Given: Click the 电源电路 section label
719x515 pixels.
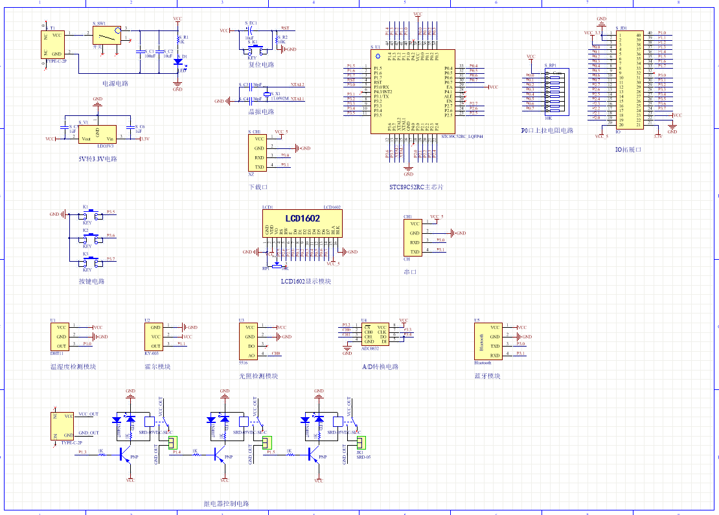Looking at the screenshot, I should tap(115, 84).
